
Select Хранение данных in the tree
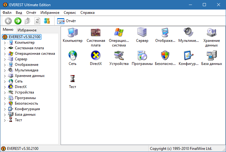coord(30,76)
